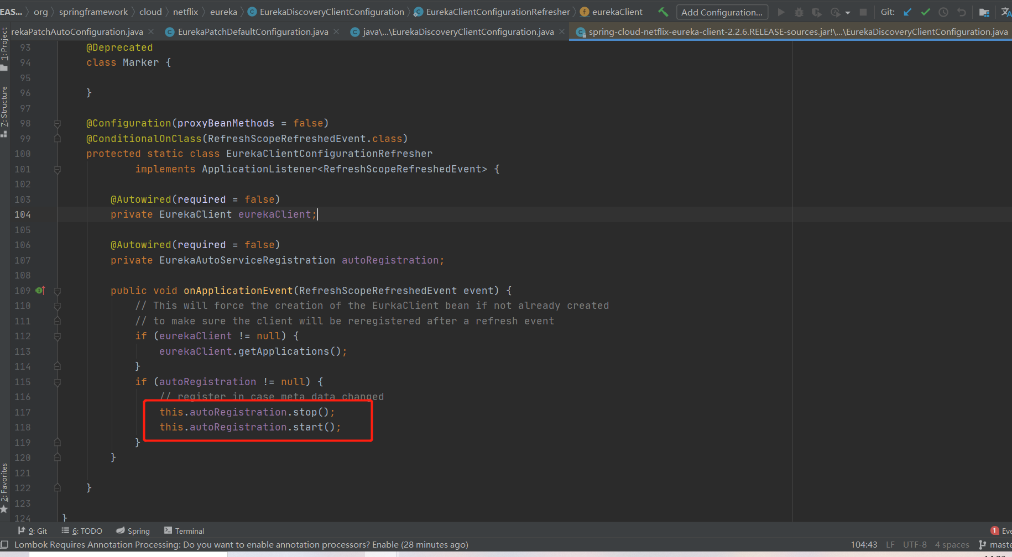Screen dimensions: 1012x557
Task: Open the Favorites tool window sidebar
Action: (4, 487)
